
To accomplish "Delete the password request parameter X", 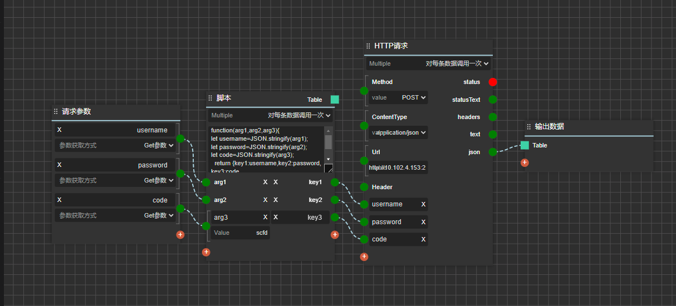I will coord(60,165).
